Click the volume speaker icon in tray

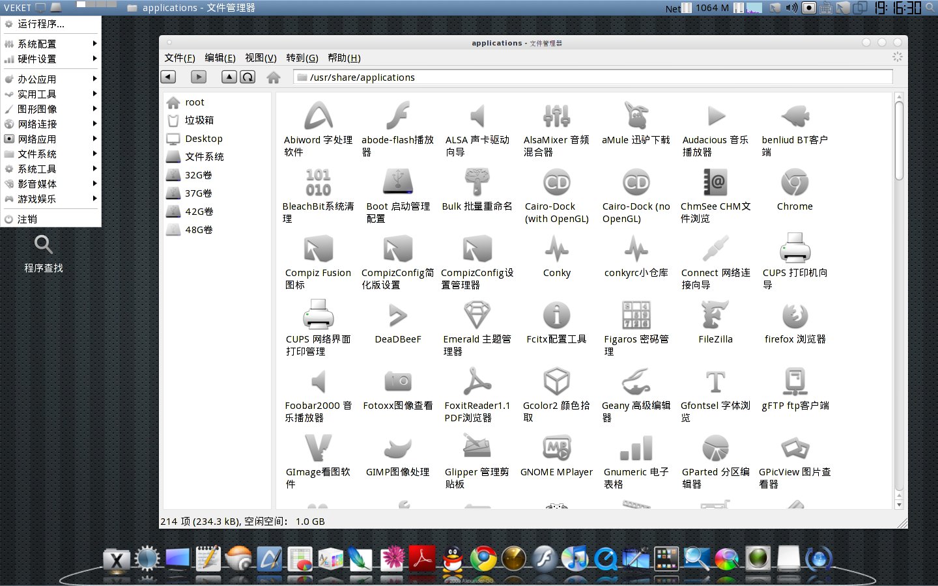[791, 8]
